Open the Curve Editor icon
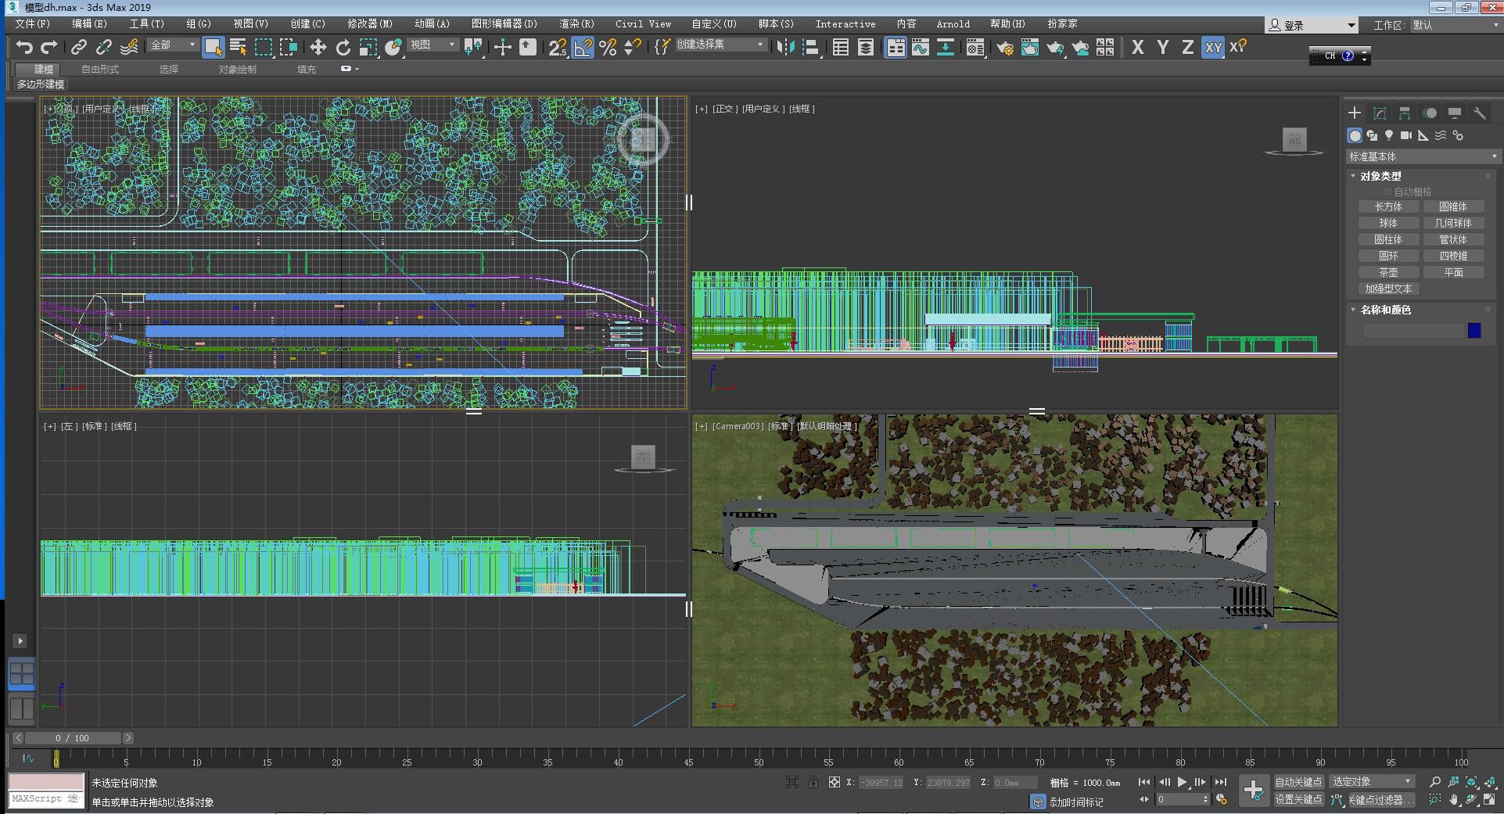The image size is (1504, 814). pos(921,48)
